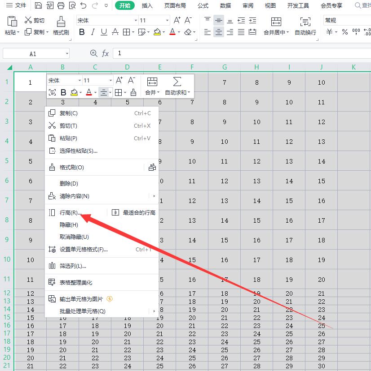
Task: Click Wrap Text (自动换行) icon
Action: 305,22
